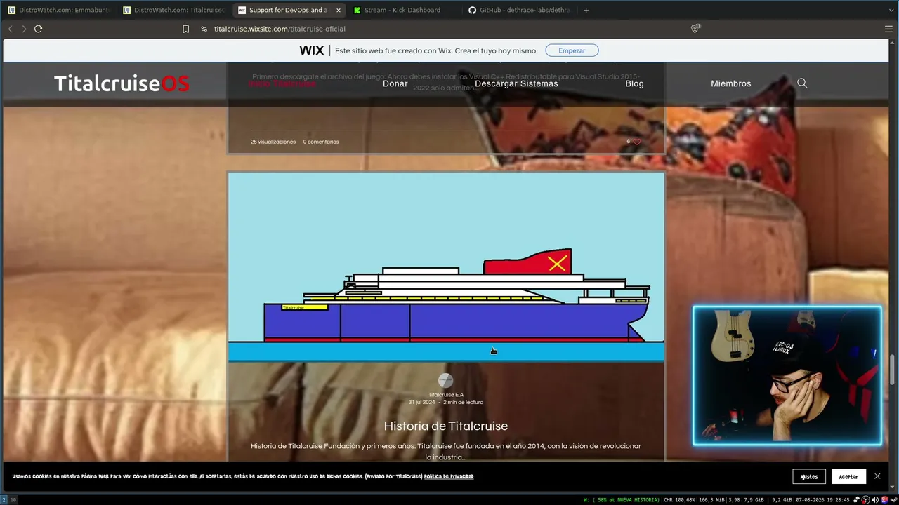The height and width of the screenshot is (505, 899).
Task: Click the TitalcruiseOS site logo
Action: pyautogui.click(x=122, y=83)
